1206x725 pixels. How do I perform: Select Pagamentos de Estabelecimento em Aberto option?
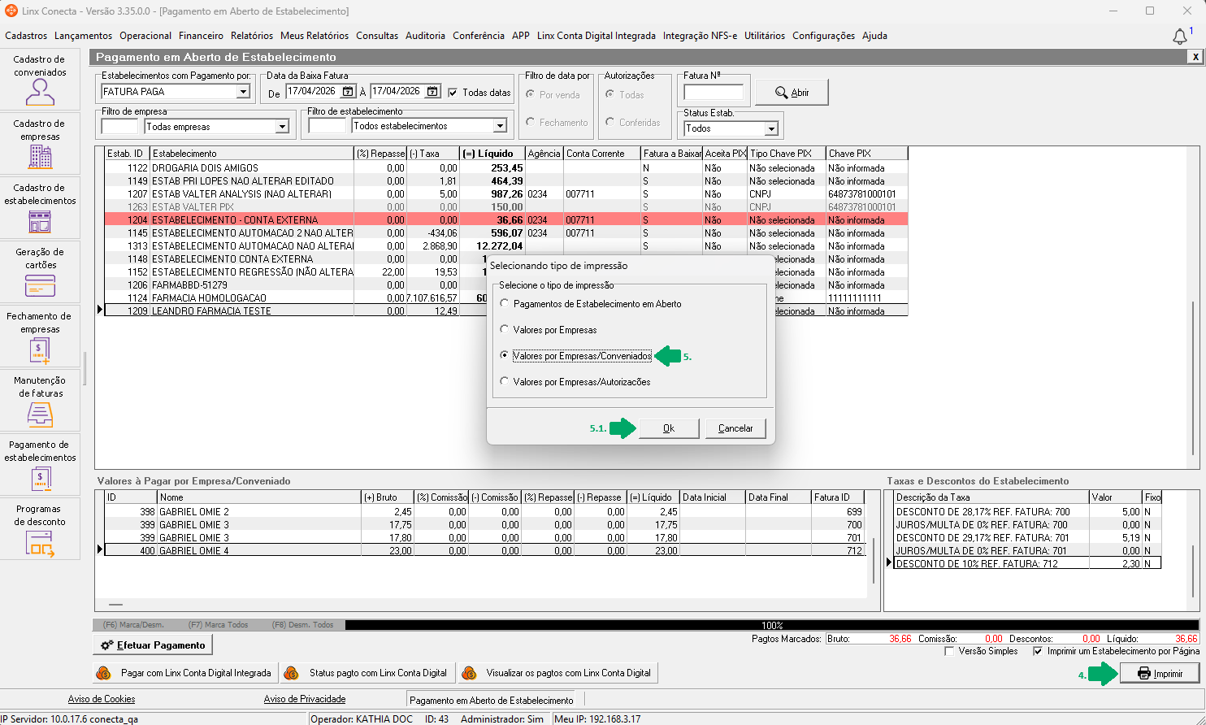pyautogui.click(x=591, y=304)
